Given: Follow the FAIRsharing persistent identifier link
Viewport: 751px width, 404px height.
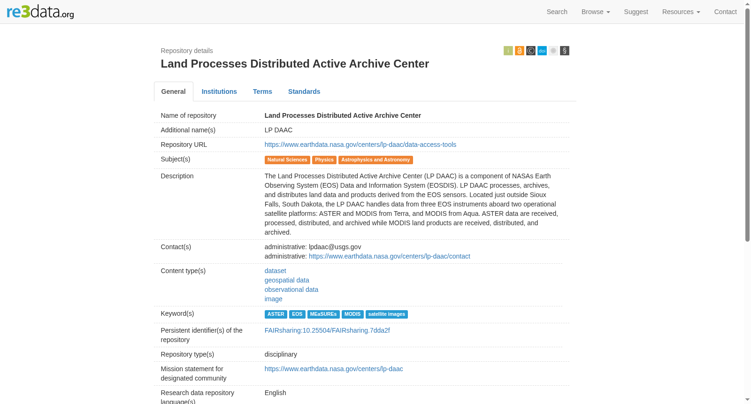Looking at the screenshot, I should (327, 330).
